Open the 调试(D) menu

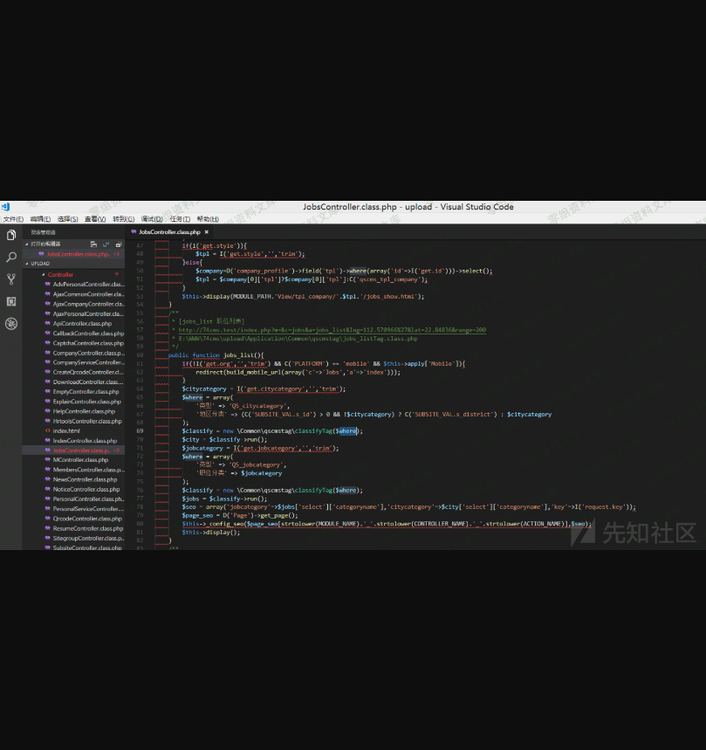pyautogui.click(x=152, y=219)
